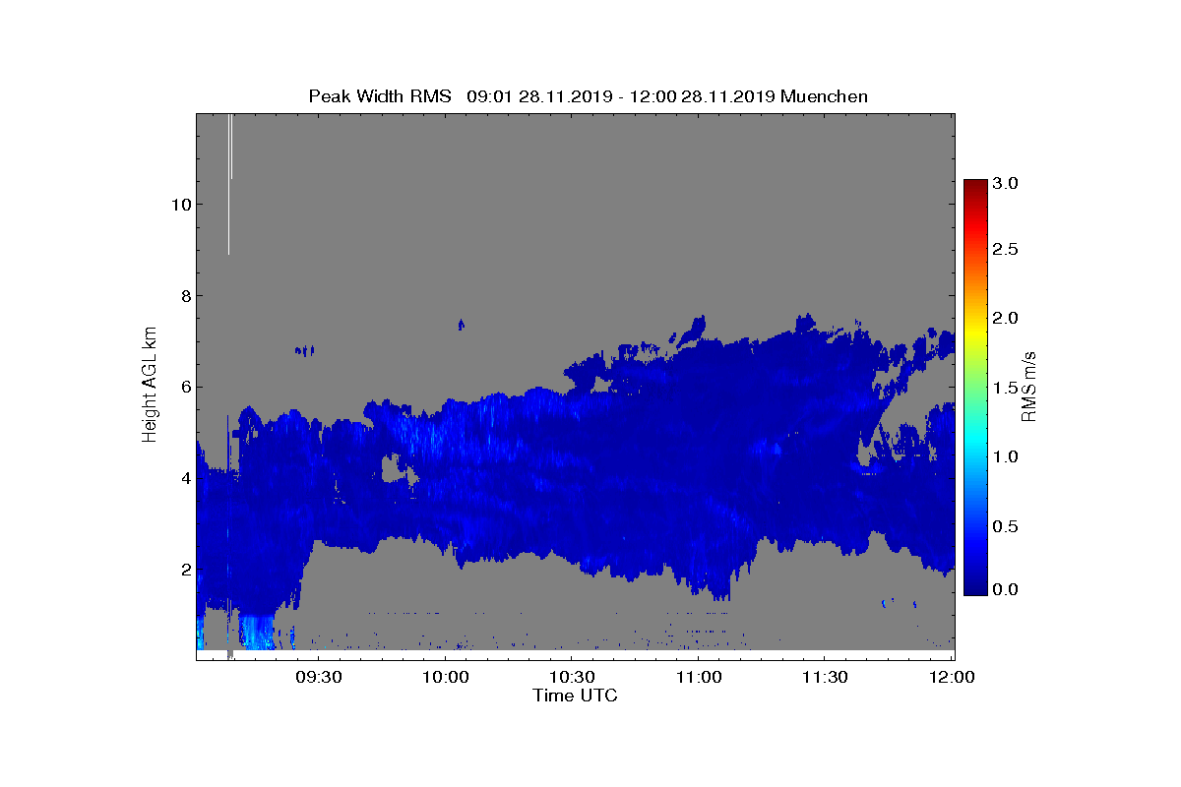This screenshot has height=787, width=1181.
Task: Click the height axis label 10
Action: pos(179,205)
